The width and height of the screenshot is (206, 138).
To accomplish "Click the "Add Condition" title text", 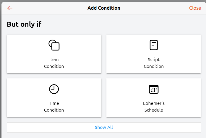I will click(x=104, y=8).
